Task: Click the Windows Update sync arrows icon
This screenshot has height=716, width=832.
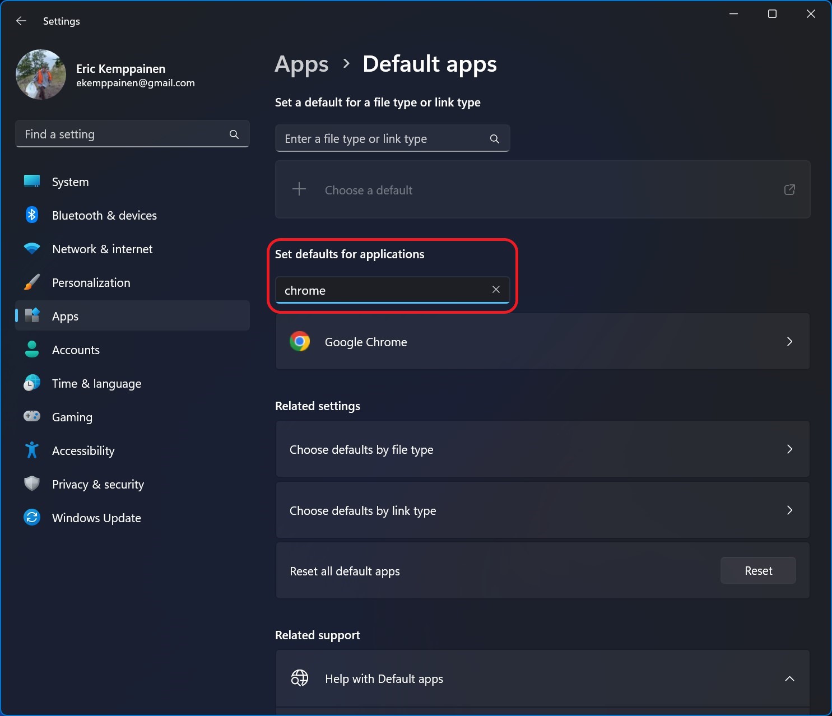Action: tap(32, 517)
